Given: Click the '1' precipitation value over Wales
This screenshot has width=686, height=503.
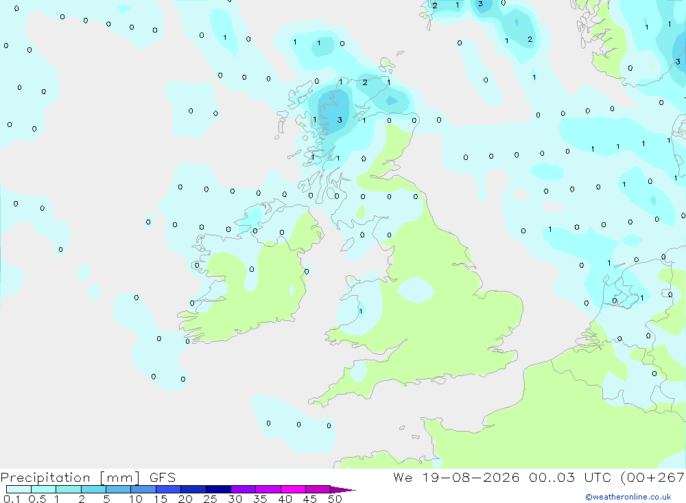Looking at the screenshot, I should (x=361, y=312).
